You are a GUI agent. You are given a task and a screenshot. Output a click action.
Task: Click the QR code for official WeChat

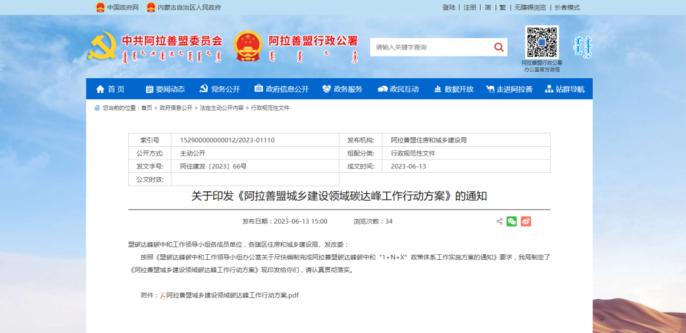(541, 42)
